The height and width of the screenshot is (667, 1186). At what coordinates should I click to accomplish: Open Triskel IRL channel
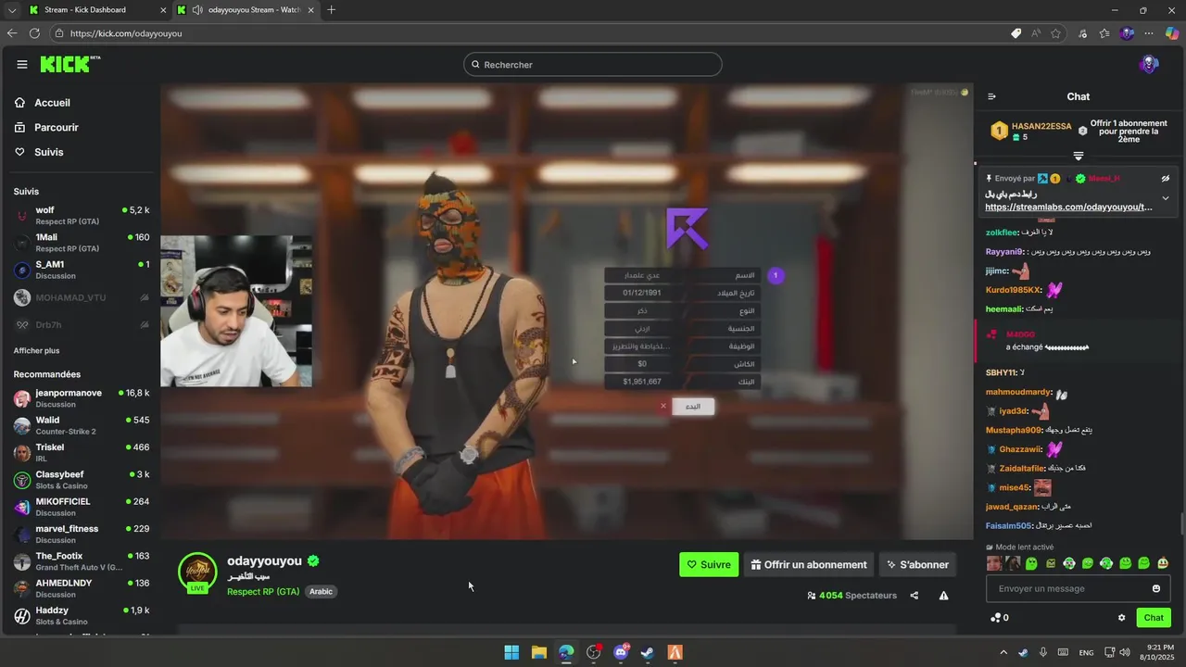click(x=82, y=453)
